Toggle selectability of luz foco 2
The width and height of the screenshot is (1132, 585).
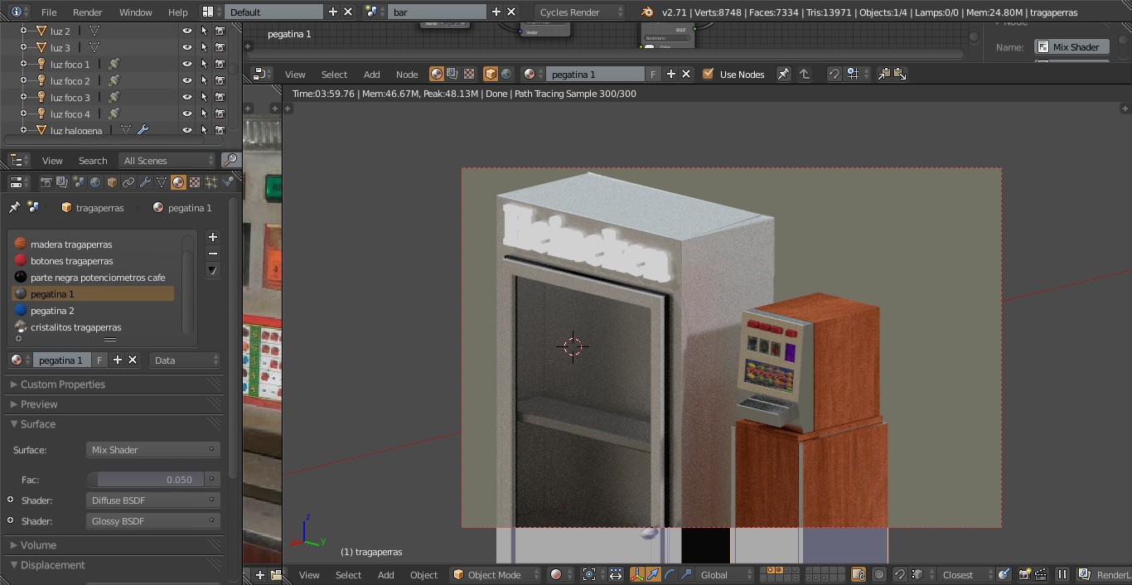tap(204, 80)
